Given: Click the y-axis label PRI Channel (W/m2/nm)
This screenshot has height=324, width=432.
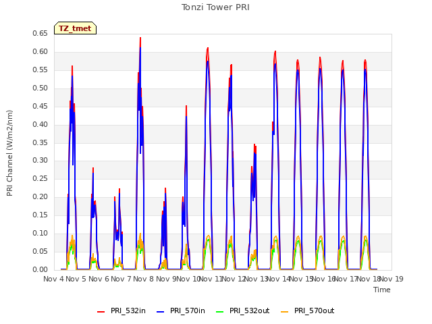Looking at the screenshot, I should (x=9, y=153).
